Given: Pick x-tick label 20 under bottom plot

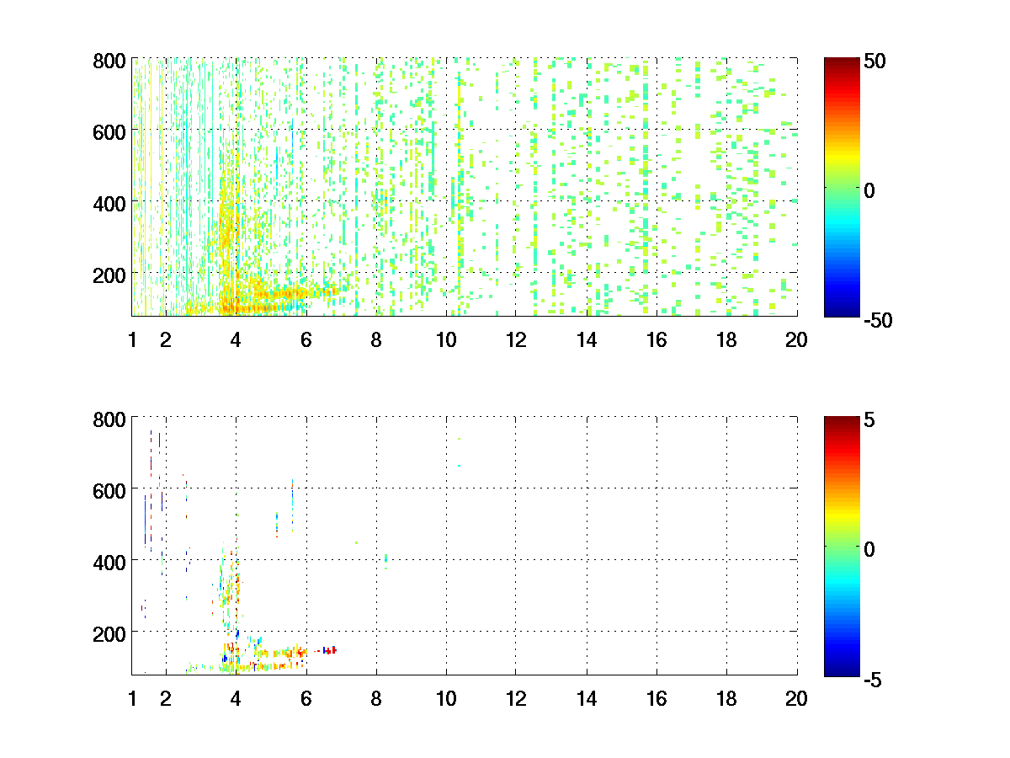Looking at the screenshot, I should [796, 698].
